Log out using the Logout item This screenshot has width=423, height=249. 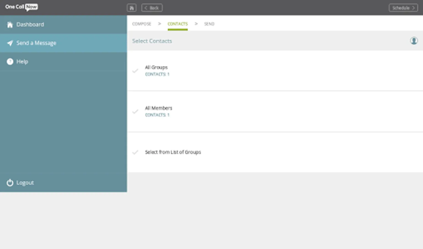(63, 183)
